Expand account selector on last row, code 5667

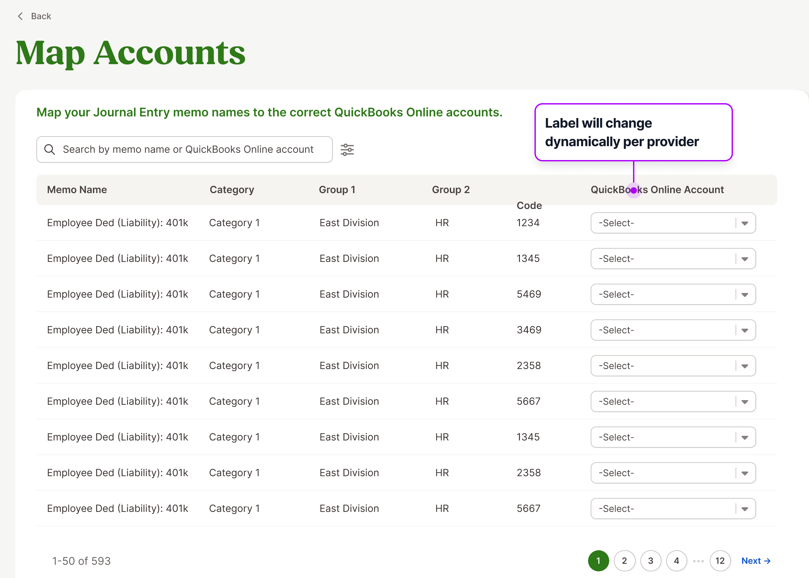click(x=673, y=508)
